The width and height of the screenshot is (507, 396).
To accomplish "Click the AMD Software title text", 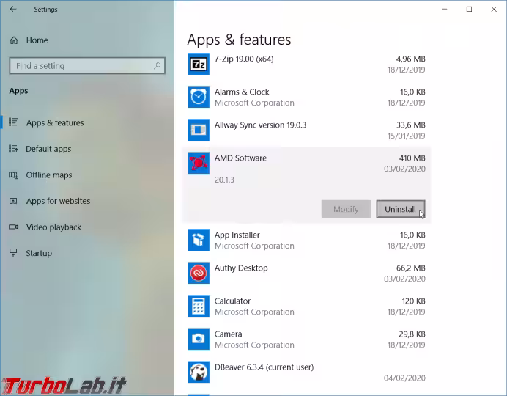I will point(240,158).
